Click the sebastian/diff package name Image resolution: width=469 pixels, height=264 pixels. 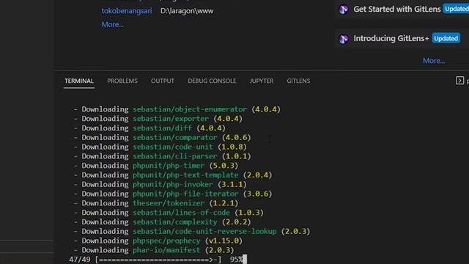tap(162, 128)
